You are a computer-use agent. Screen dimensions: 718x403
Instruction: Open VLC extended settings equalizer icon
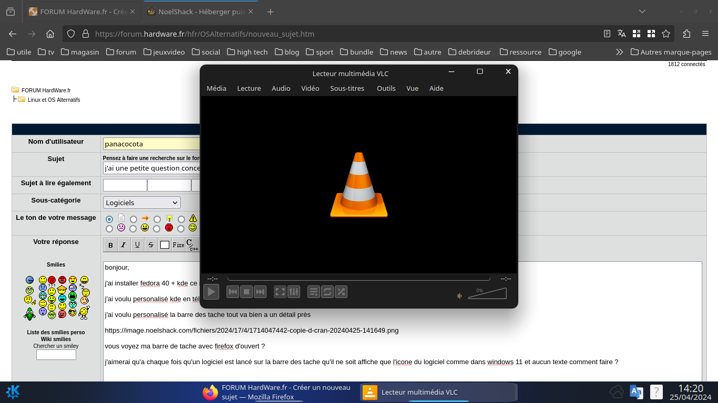pyautogui.click(x=294, y=292)
